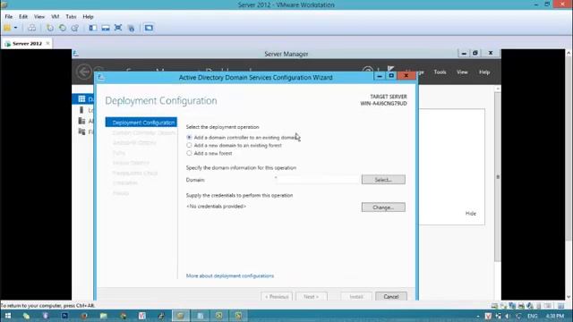Click the Send Ctrl+Alt+Del toolbar icon

32,28
